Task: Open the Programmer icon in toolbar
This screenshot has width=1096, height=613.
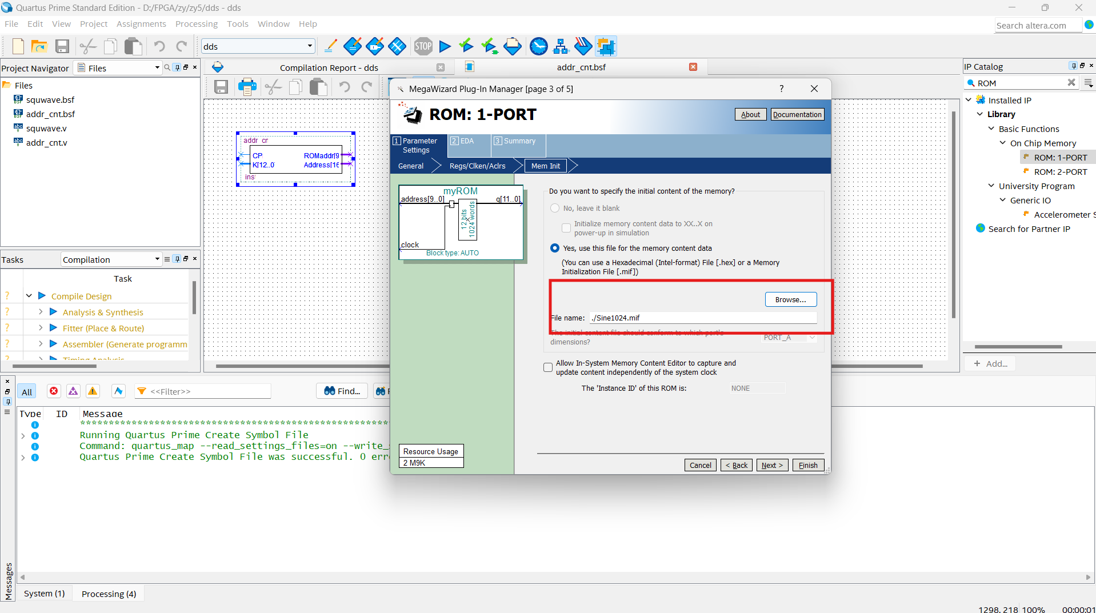Action: point(583,46)
